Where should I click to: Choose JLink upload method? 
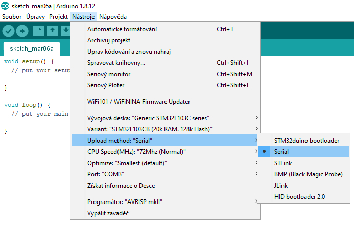[303, 186]
